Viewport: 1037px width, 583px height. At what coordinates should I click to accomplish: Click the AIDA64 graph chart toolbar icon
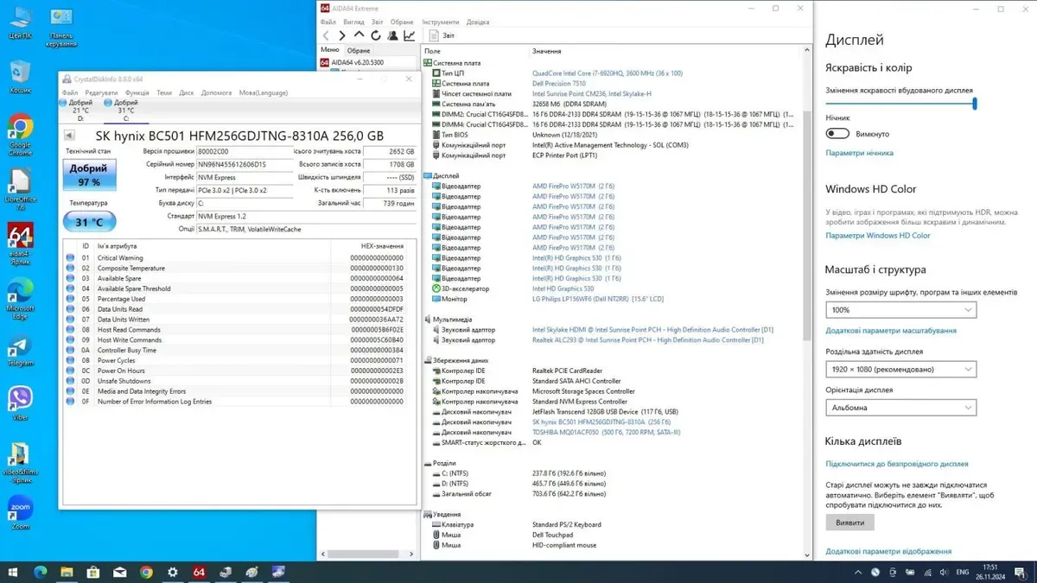coord(409,35)
